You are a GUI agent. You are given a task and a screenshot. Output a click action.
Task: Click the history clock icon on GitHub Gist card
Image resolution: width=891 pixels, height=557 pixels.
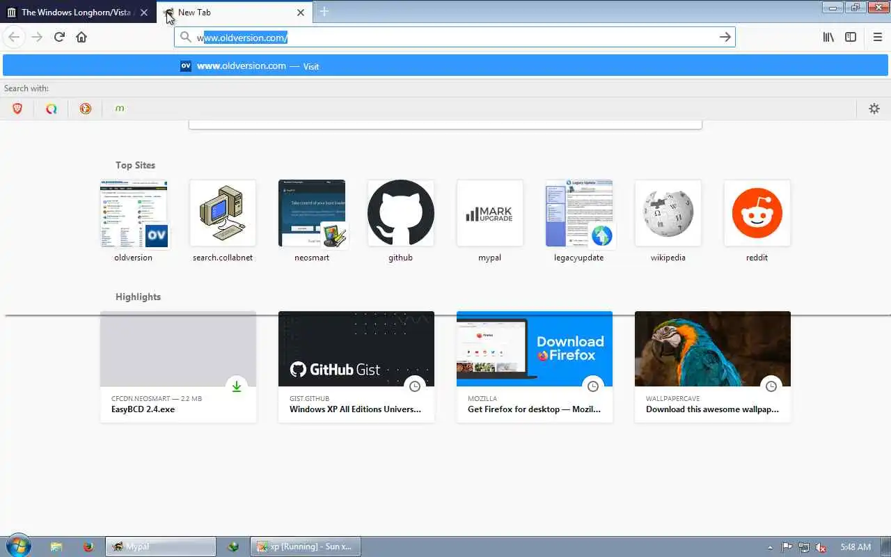[415, 386]
